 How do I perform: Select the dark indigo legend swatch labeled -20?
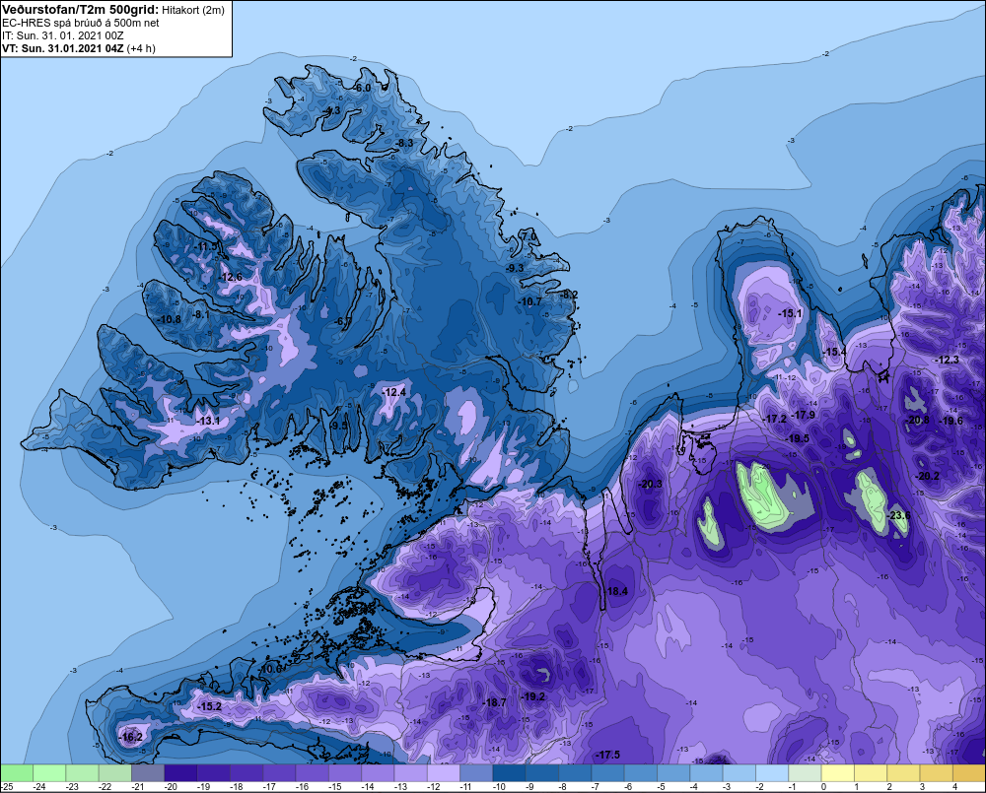[x=180, y=772]
